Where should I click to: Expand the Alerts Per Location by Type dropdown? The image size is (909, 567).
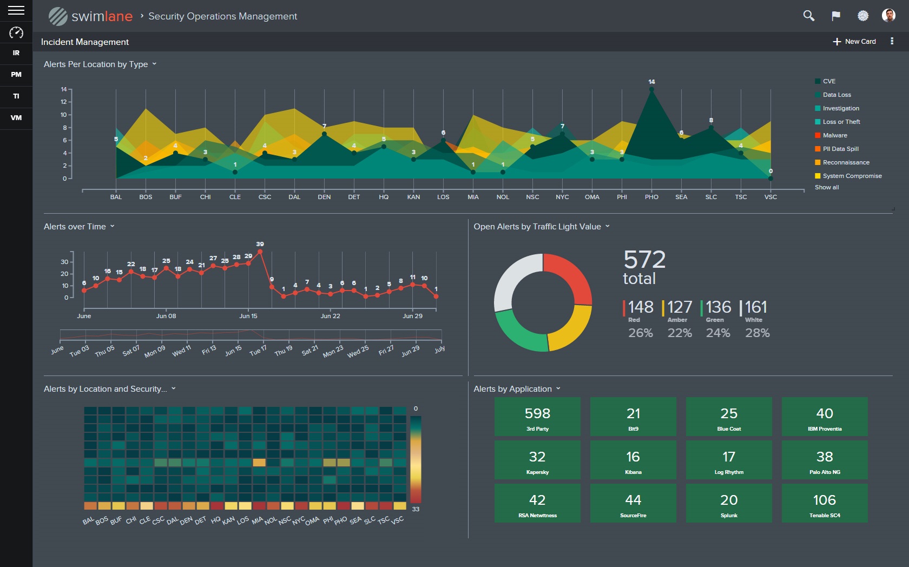[155, 64]
